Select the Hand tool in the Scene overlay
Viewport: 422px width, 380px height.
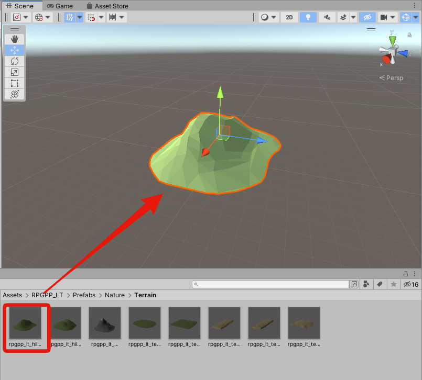[x=14, y=39]
